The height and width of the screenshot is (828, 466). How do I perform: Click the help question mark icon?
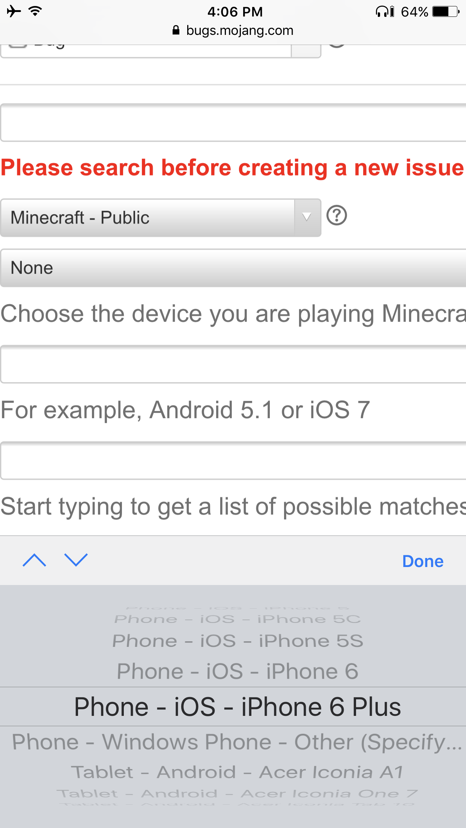(337, 216)
